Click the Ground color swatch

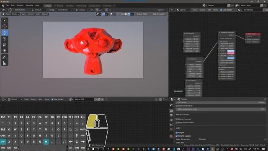[x=231, y=58]
